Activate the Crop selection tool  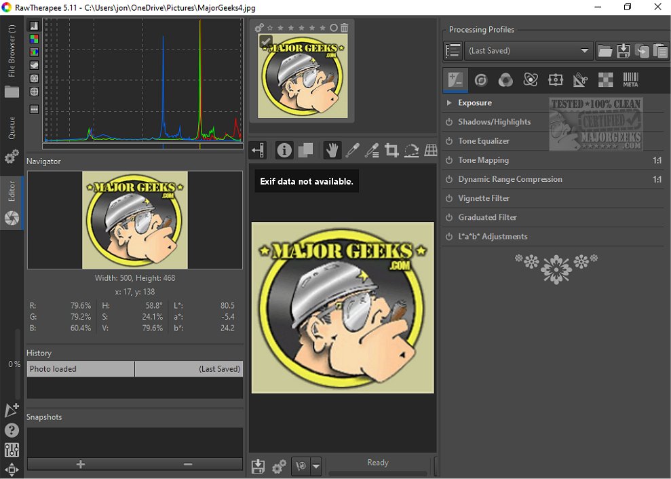(391, 150)
